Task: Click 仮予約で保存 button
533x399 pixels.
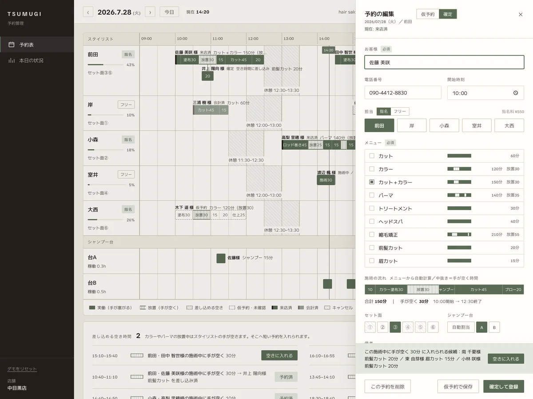Action: point(458,387)
